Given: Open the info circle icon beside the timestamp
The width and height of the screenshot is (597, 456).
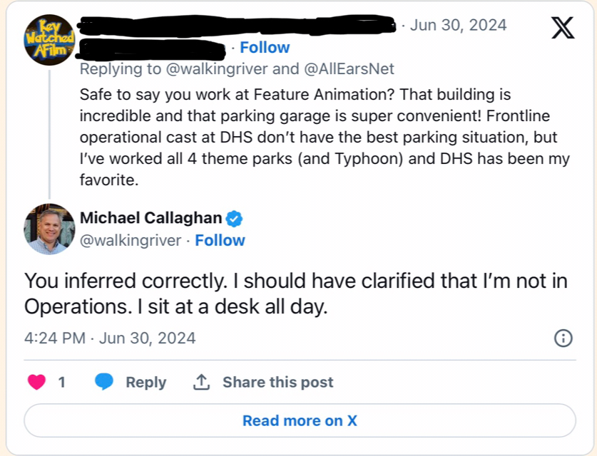Looking at the screenshot, I should coord(563,338).
